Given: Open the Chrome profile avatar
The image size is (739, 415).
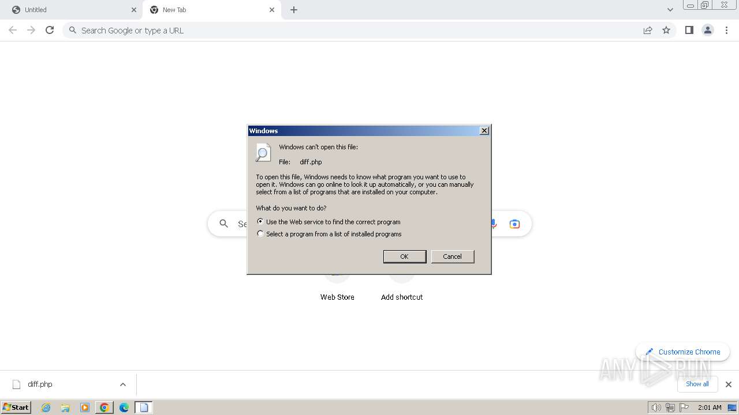Looking at the screenshot, I should [x=708, y=30].
